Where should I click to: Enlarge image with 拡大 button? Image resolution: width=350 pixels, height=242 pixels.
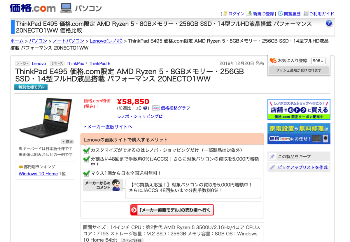[67, 142]
